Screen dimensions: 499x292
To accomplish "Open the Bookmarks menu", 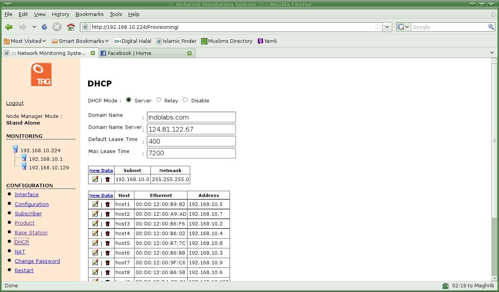I will (x=89, y=14).
